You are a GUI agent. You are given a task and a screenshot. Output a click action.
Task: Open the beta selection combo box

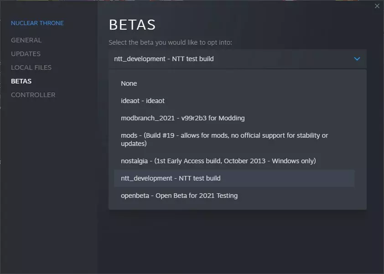point(237,59)
